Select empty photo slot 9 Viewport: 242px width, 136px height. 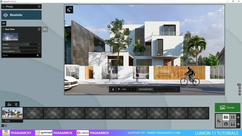[178, 113]
